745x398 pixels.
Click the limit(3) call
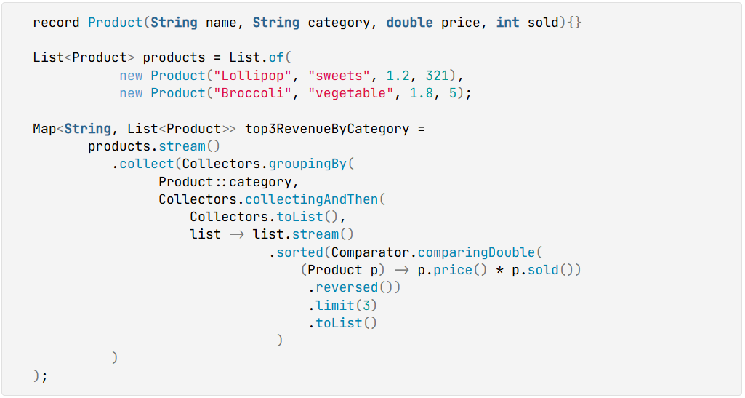click(x=342, y=306)
